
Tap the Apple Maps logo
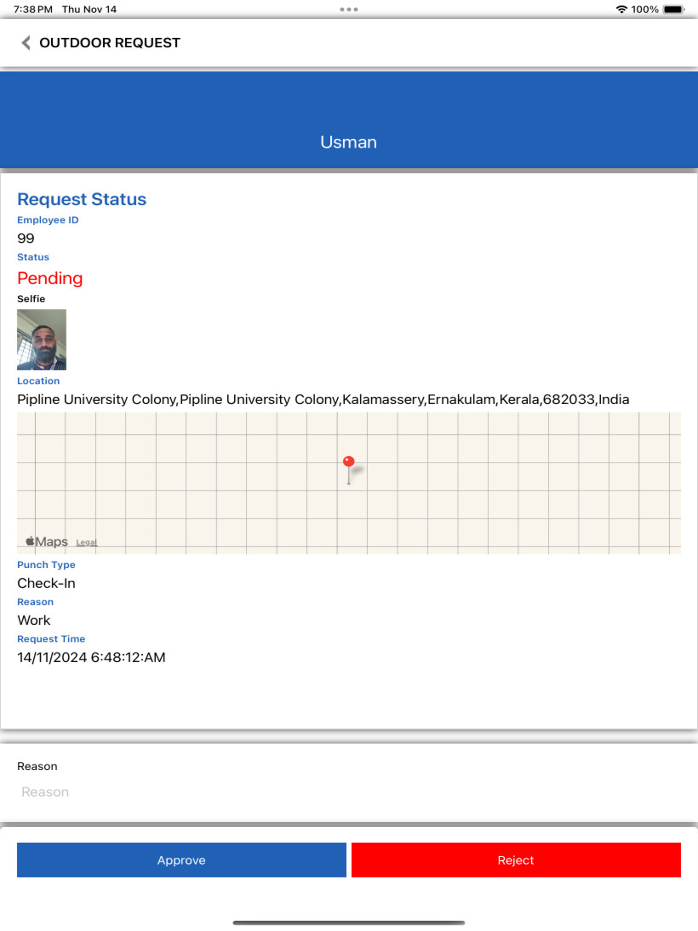pos(47,541)
